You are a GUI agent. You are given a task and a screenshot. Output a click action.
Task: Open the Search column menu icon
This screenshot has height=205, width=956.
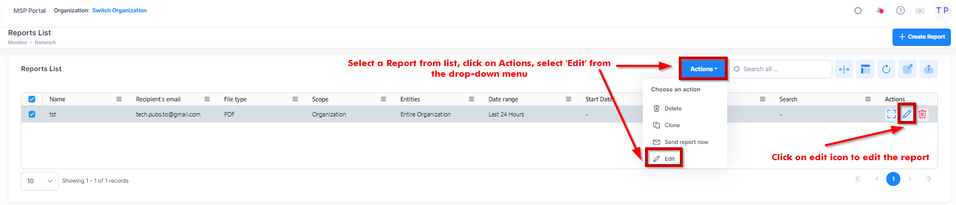868,99
